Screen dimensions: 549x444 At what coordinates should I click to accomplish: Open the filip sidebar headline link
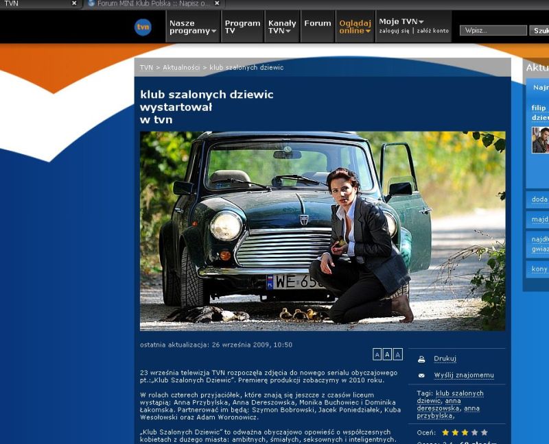[540, 112]
